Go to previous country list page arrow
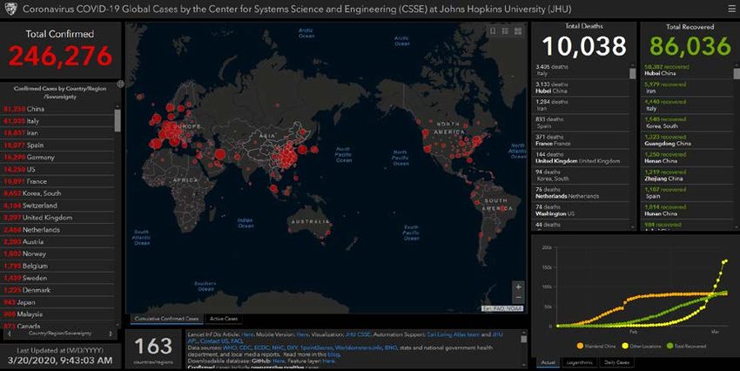 pos(9,334)
